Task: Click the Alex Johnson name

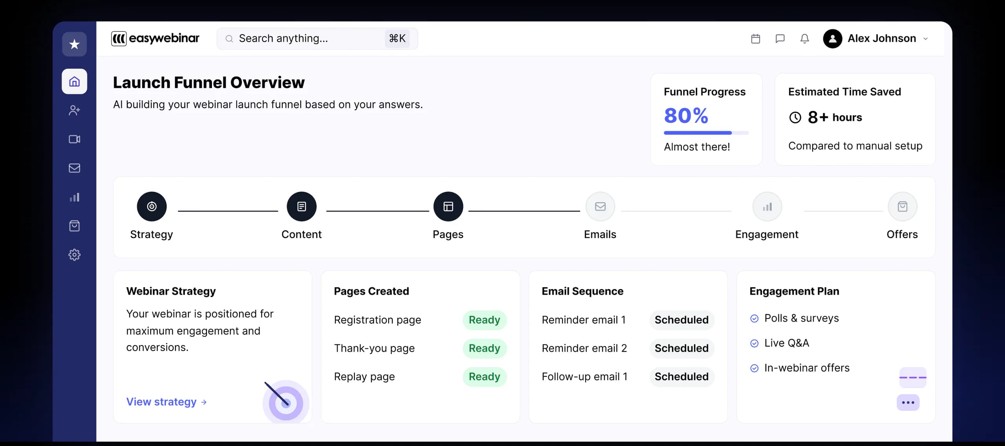Action: [882, 38]
